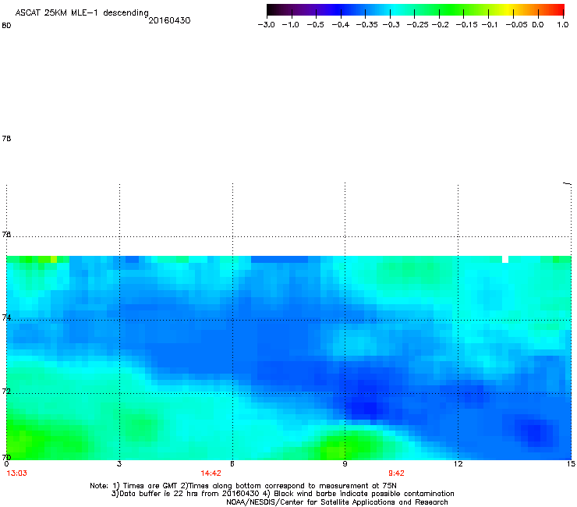Click latitude axis label 80 at top left
Viewport: 577px width, 507px height.
pyautogui.click(x=6, y=26)
